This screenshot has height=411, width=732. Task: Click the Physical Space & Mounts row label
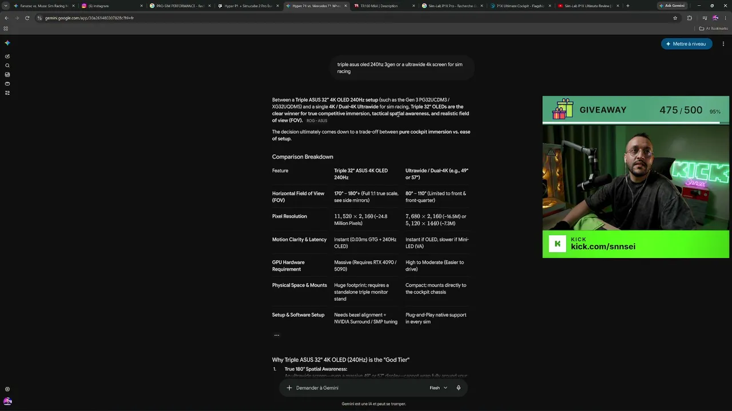tap(300, 285)
